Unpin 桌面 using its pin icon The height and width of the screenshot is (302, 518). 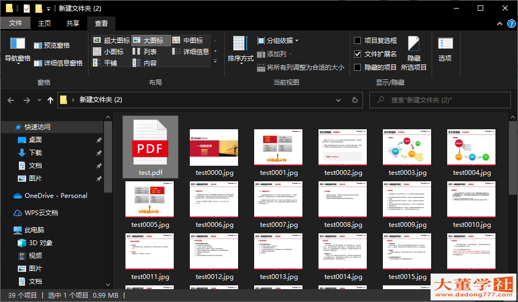point(99,140)
